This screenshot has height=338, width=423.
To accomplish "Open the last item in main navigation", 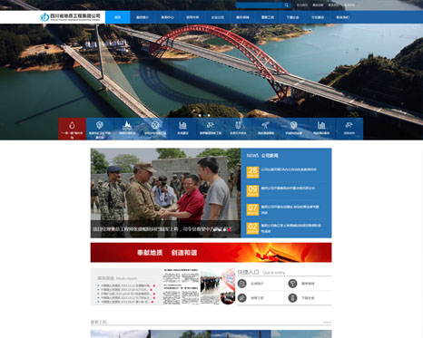I will pyautogui.click(x=342, y=17).
